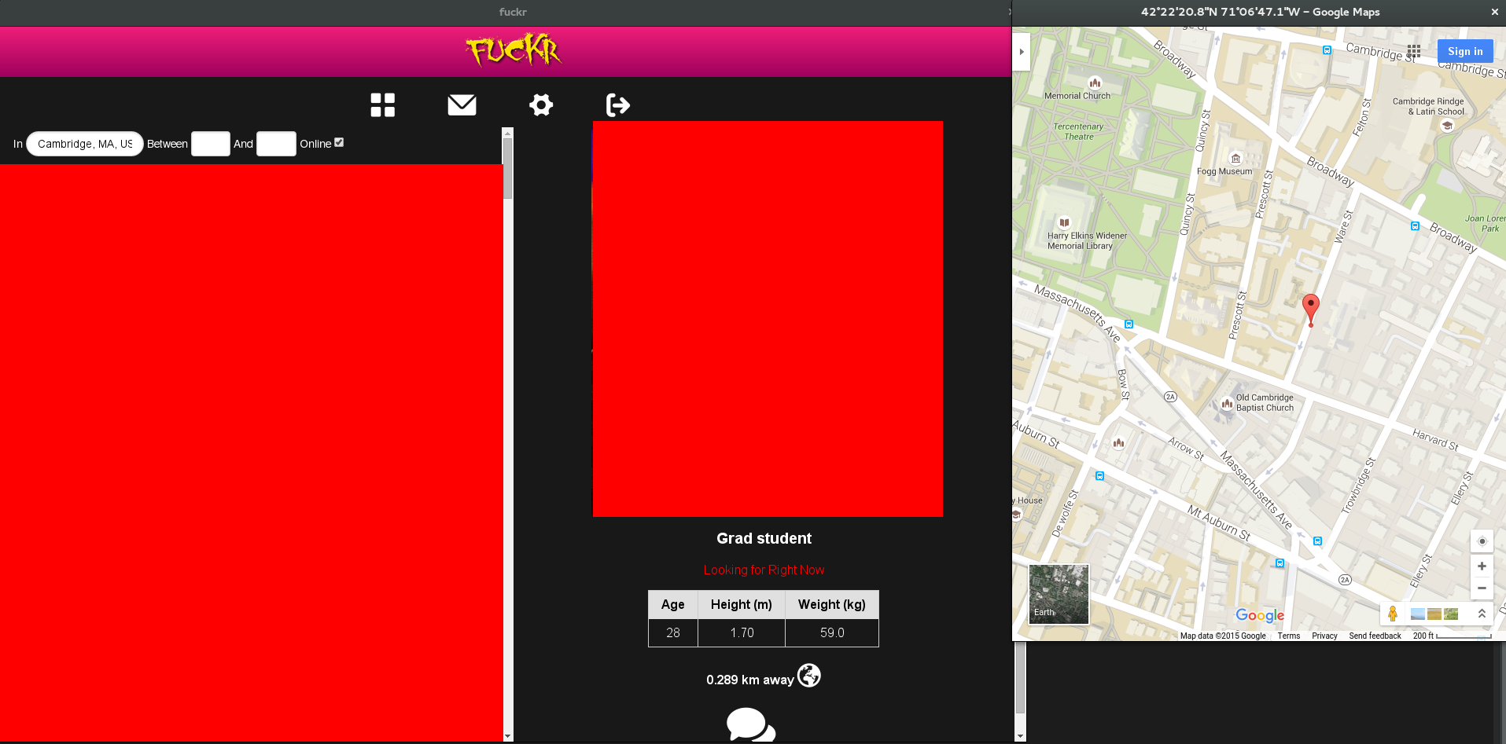
Task: Click the Grad student profile name
Action: pos(764,538)
